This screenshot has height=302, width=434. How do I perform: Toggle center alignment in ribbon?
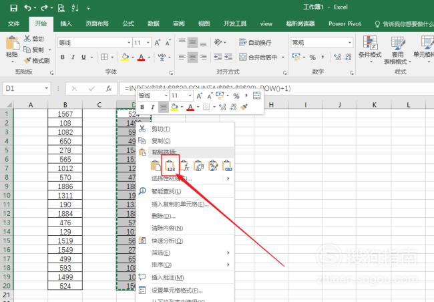[193, 57]
